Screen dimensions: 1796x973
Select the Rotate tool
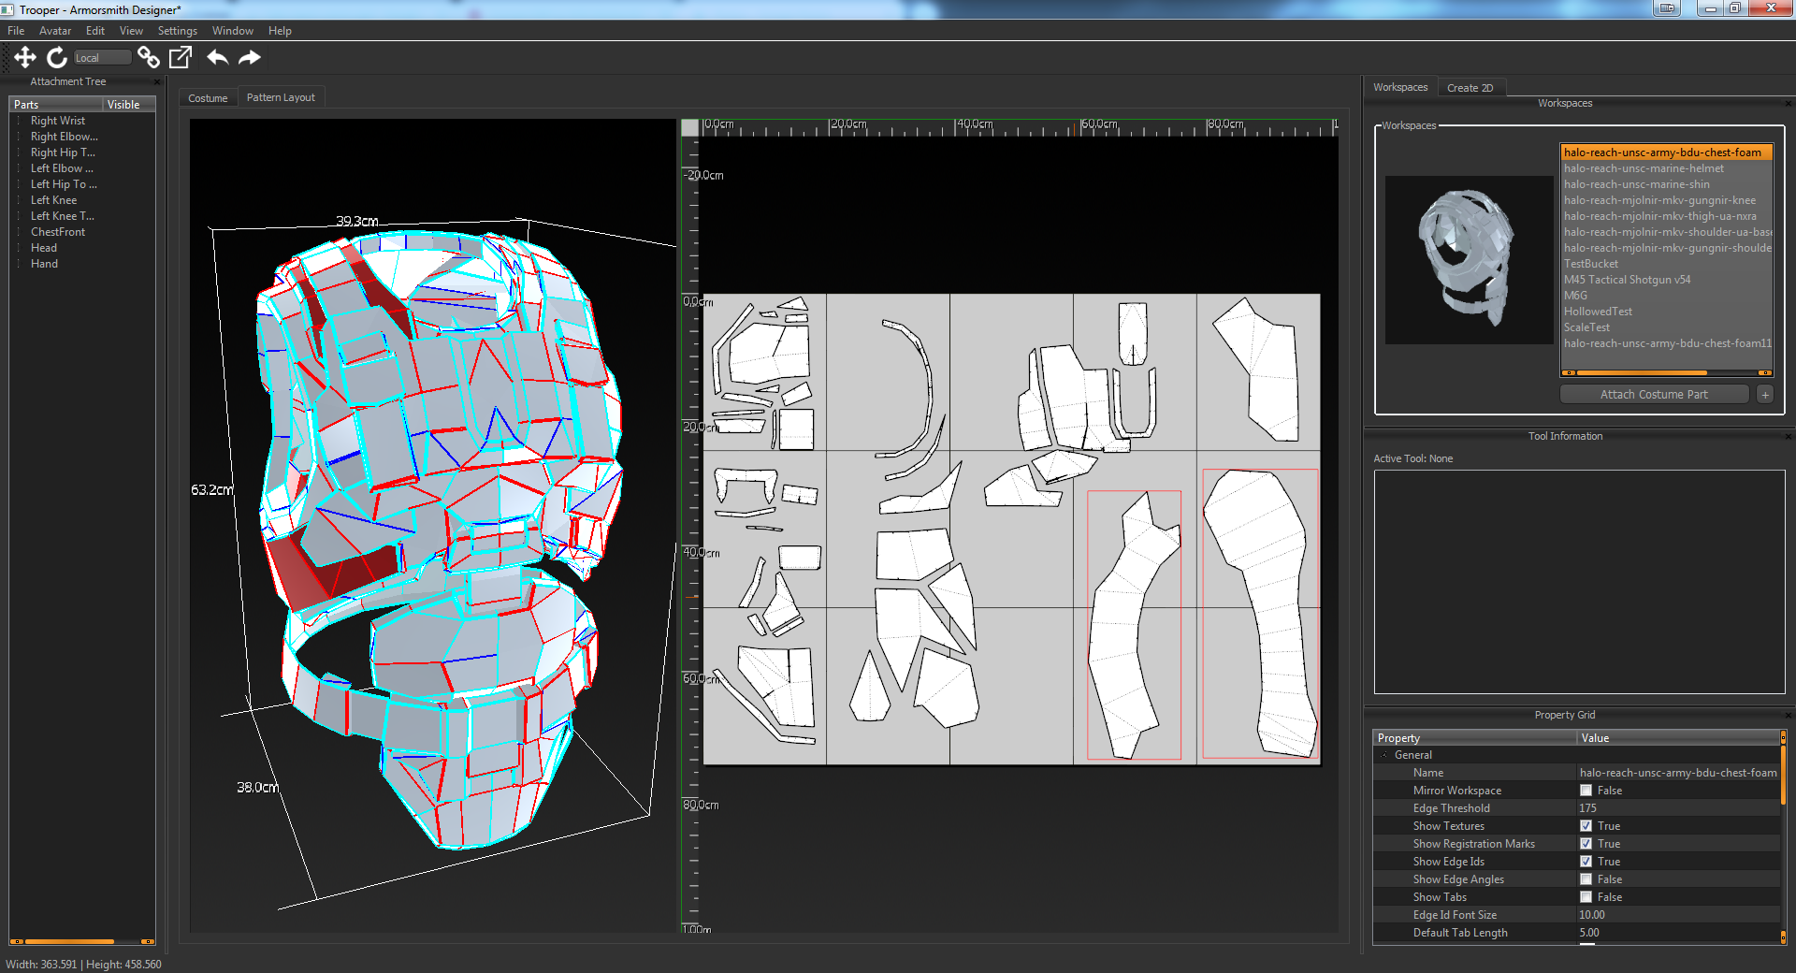pyautogui.click(x=57, y=58)
